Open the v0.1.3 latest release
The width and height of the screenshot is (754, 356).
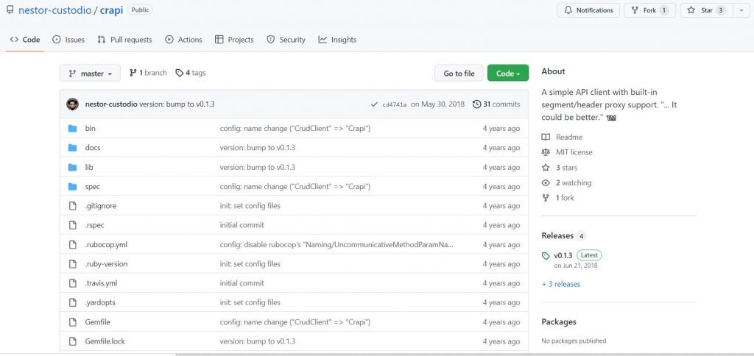coord(563,255)
